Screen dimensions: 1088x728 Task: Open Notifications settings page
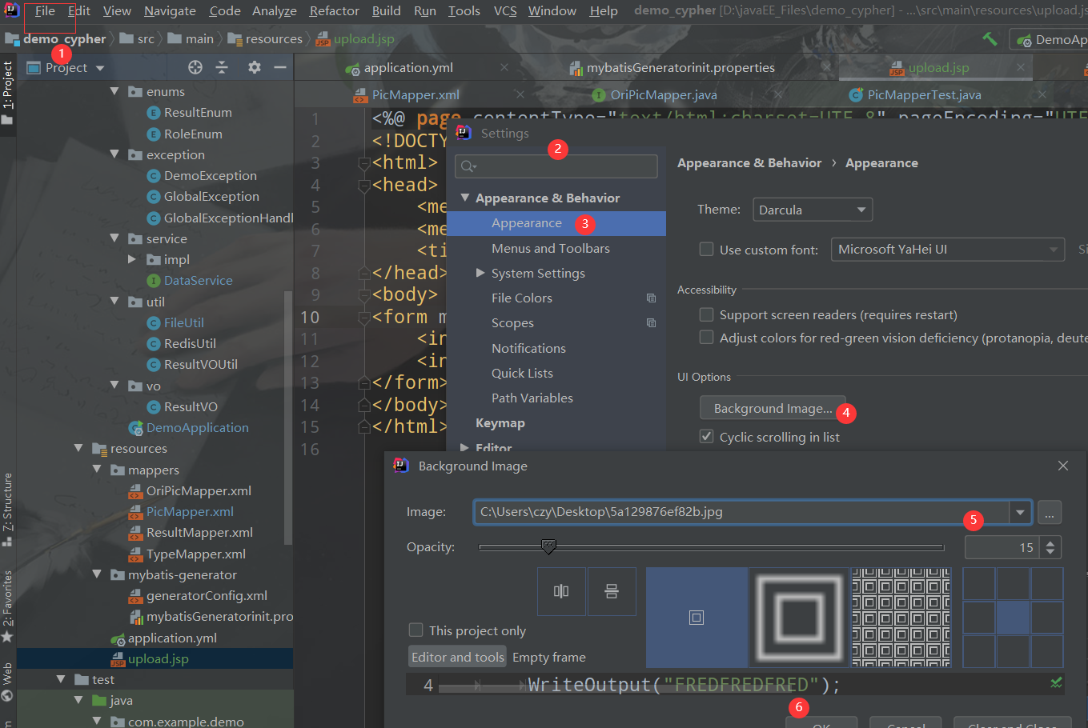528,348
